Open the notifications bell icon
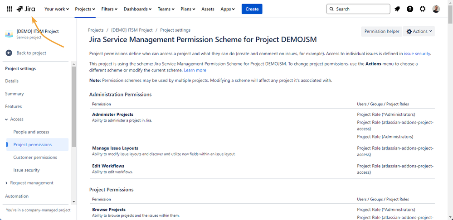 point(397,9)
